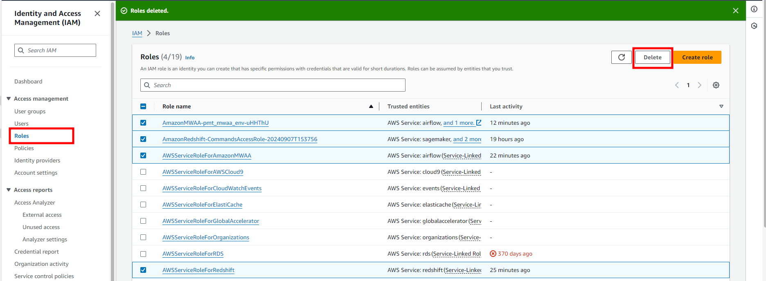Go to next page arrow

point(700,85)
